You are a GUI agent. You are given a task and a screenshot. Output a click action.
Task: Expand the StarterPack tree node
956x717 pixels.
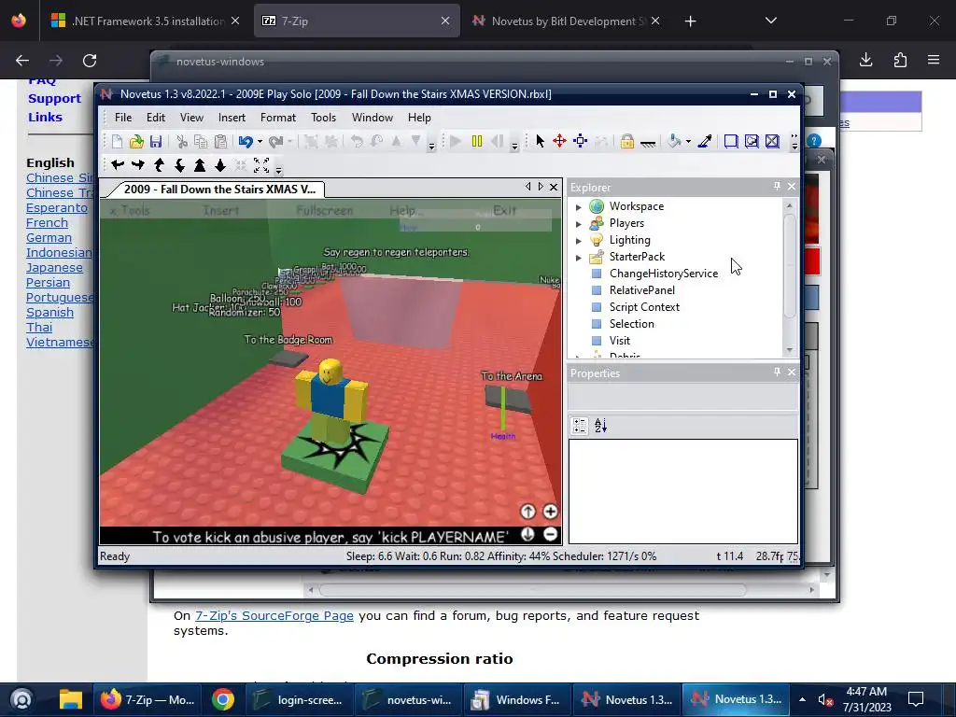[x=579, y=258]
